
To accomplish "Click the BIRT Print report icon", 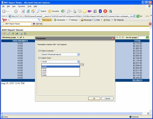I will click(x=21, y=33).
